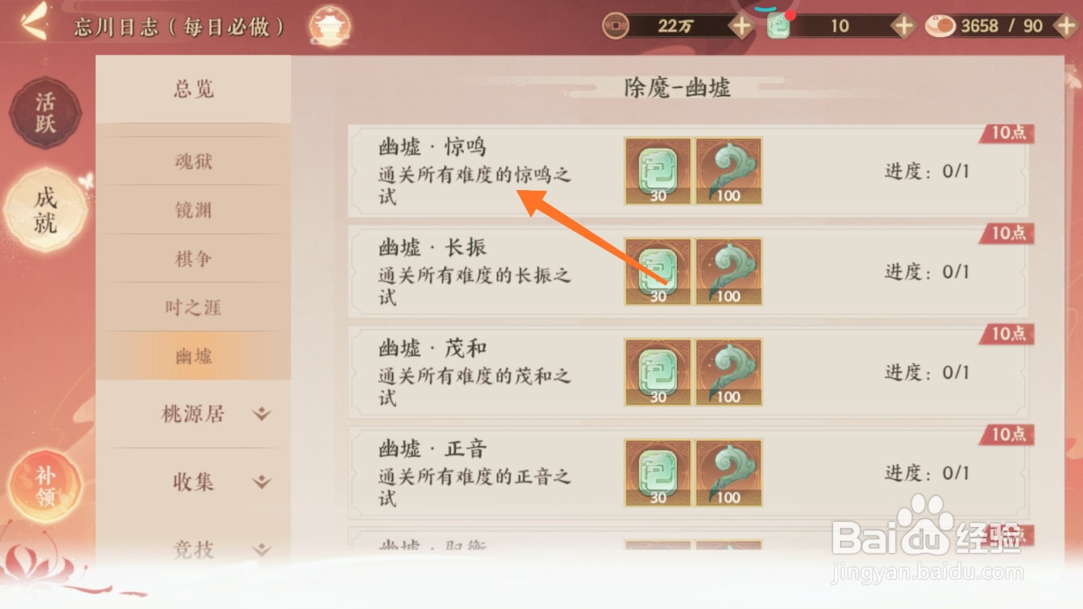1083x609 pixels.
Task: Choose 棋争 in the side list
Action: click(194, 258)
